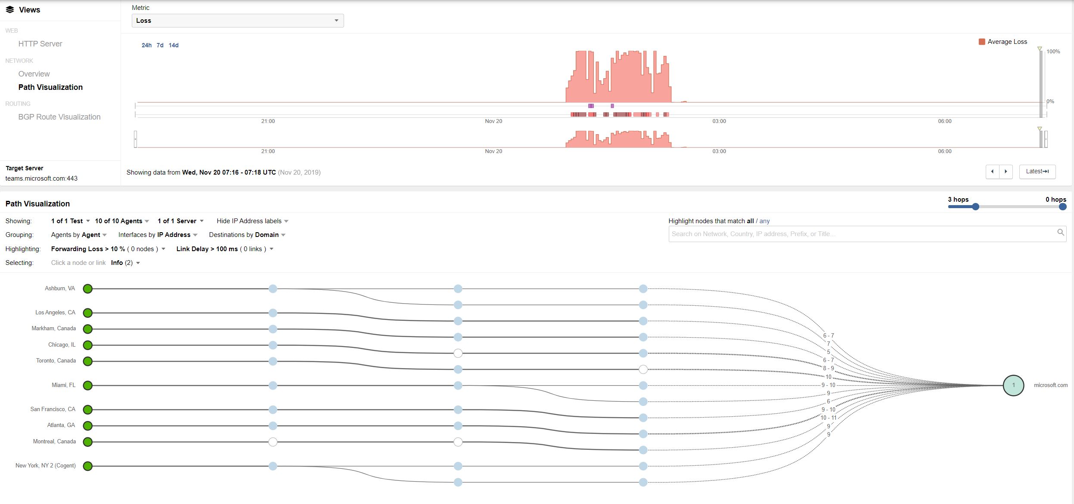Viewport: 1074px width, 504px height.
Task: Open the Forwarding Loss highlighting dropdown
Action: 108,249
